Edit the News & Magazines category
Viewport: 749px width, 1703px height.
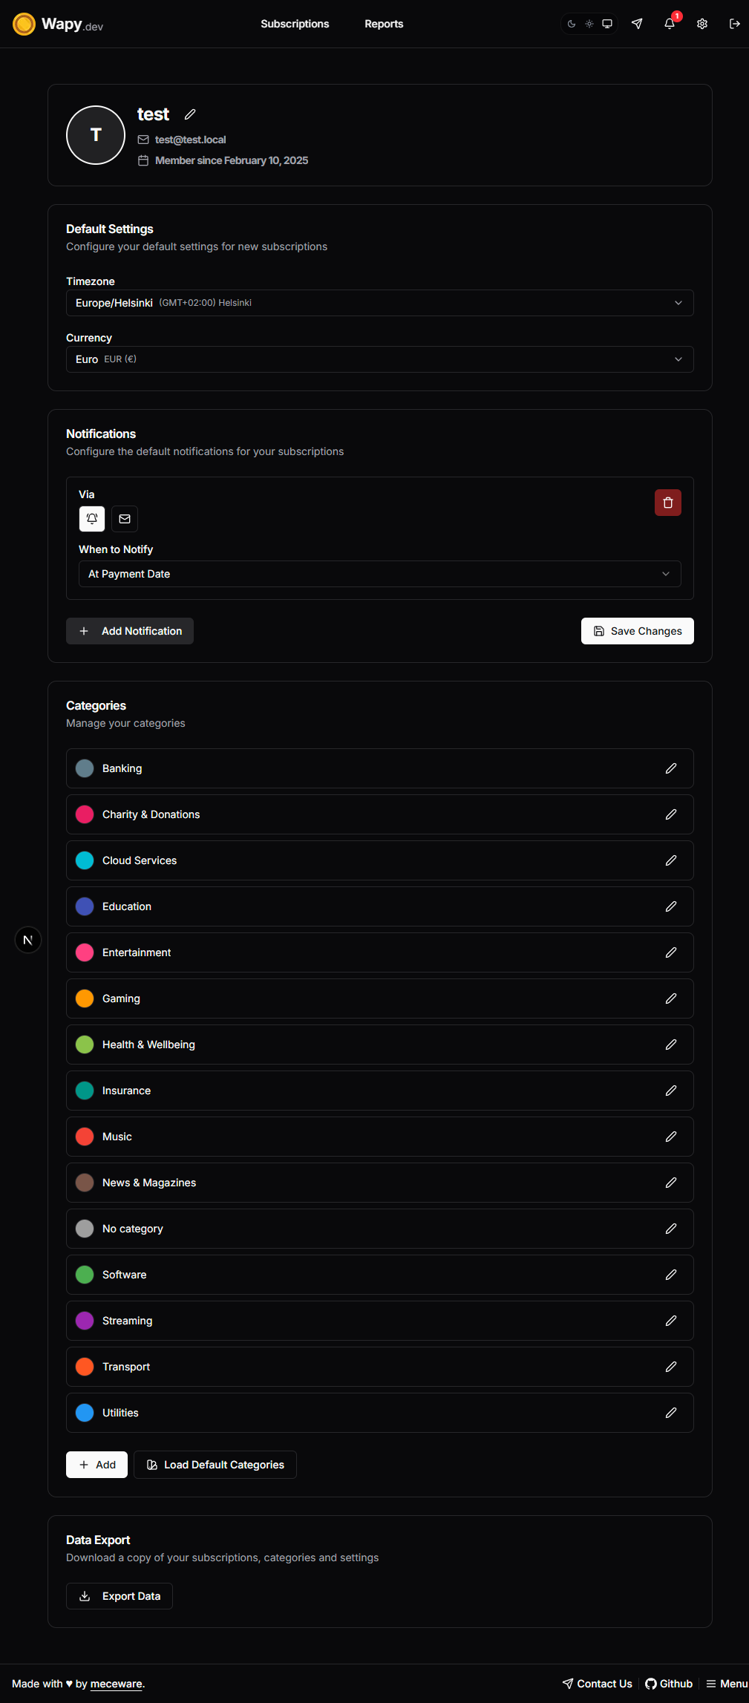[x=671, y=1183]
